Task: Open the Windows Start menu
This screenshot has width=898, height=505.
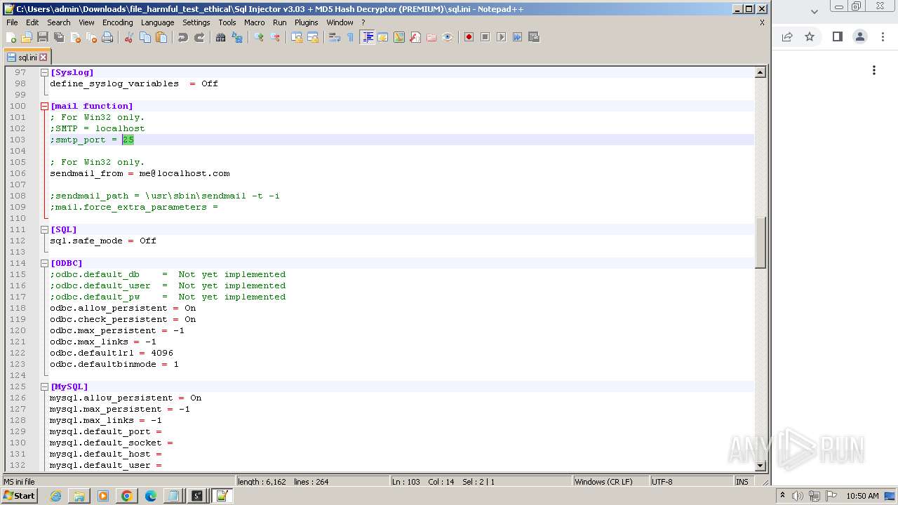Action: tap(19, 496)
